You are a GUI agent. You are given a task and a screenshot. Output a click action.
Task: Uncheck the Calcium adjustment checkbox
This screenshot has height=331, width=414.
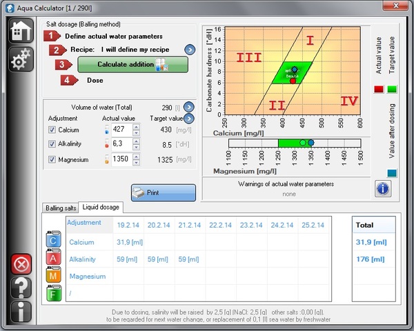click(52, 130)
